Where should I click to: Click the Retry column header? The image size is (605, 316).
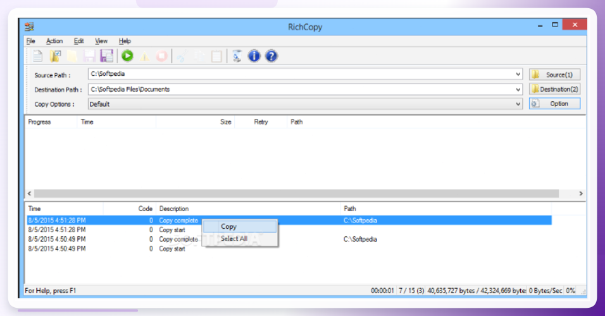(261, 122)
